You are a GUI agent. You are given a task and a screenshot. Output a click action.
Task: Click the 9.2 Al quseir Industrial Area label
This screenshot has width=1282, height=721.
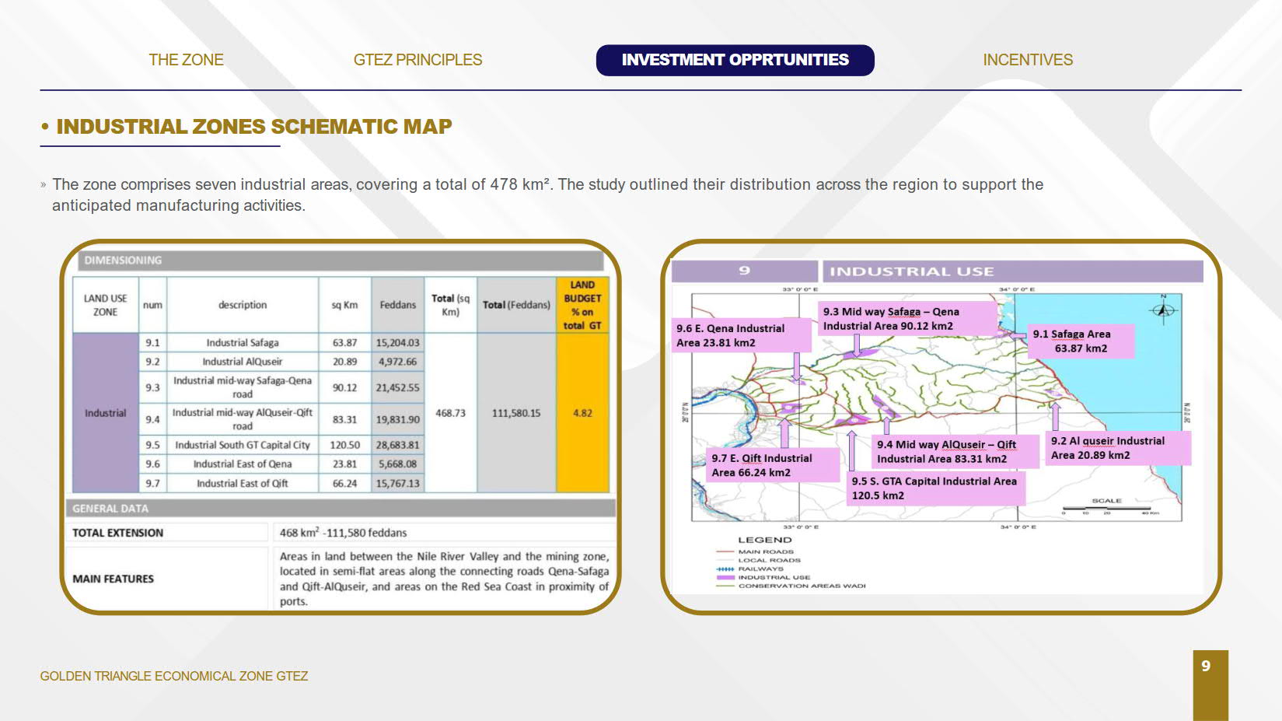1118,448
